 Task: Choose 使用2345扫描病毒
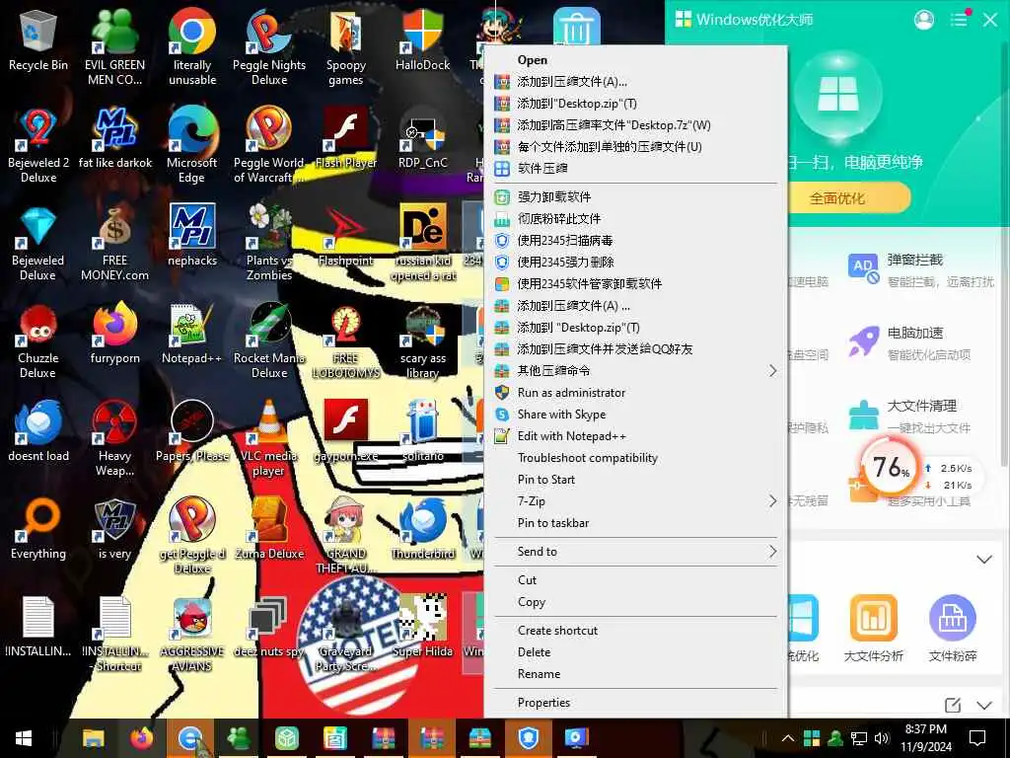[x=636, y=241]
